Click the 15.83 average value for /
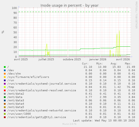Screen dimensions: 139x127 pos(117,67)
